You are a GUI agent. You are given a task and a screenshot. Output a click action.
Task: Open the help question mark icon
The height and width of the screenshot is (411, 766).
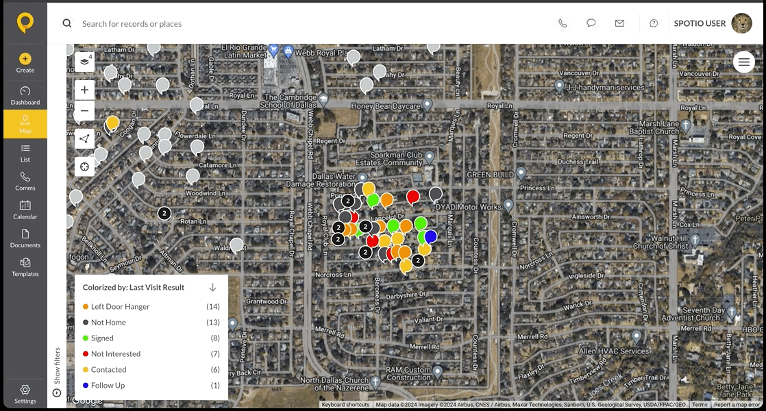[654, 23]
